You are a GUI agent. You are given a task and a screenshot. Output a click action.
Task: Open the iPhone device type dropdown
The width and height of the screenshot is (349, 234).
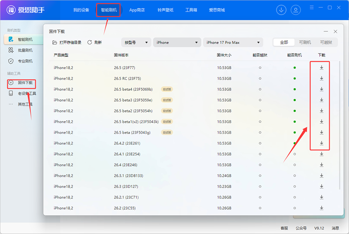tap(177, 43)
